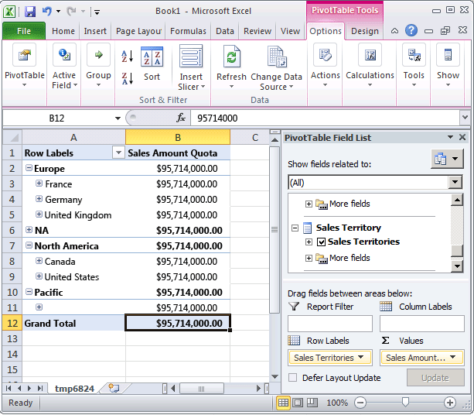The width and height of the screenshot is (474, 415).
Task: Enable Defer Layout Update checkbox
Action: 293,378
